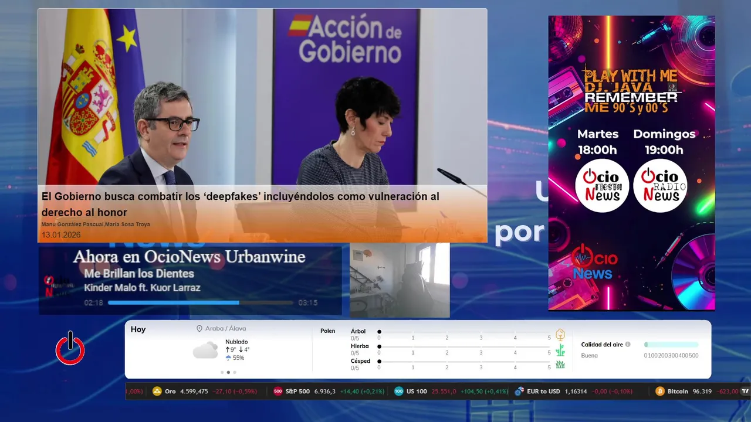The height and width of the screenshot is (422, 751).
Task: Click the artist name Kinder Malo ft. Kuor Larraz
Action: click(x=142, y=288)
